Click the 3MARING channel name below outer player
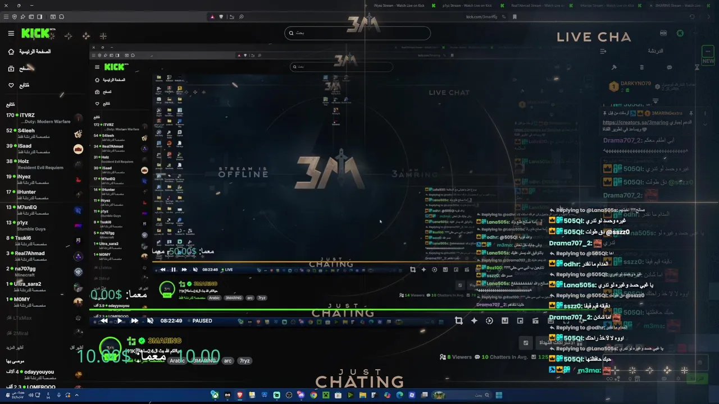The image size is (719, 404). [165, 341]
